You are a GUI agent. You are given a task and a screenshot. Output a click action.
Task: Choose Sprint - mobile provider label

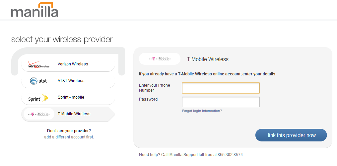(71, 97)
